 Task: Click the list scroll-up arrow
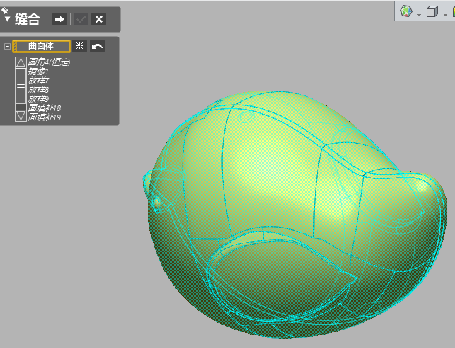pyautogui.click(x=21, y=62)
